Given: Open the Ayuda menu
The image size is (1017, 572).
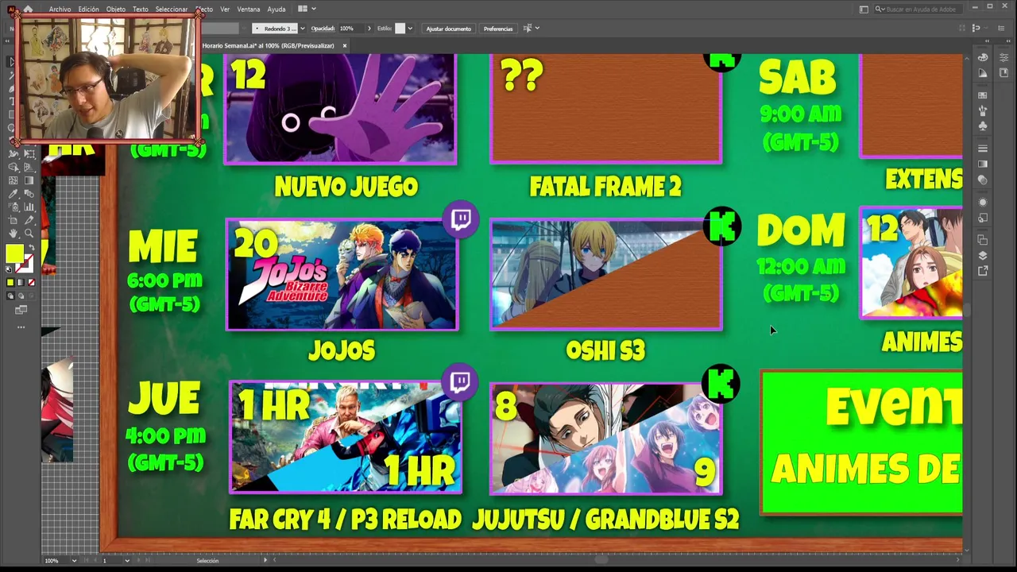Looking at the screenshot, I should (276, 9).
